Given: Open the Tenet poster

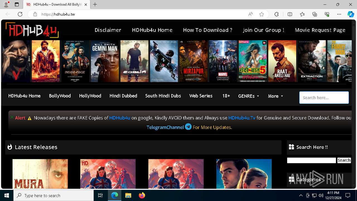Looking at the screenshot, I should [x=164, y=61].
